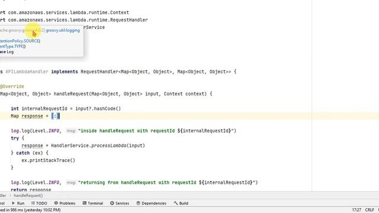The width and height of the screenshot is (379, 213).
Task: Open the Build tool window
Action: coord(181,204)
